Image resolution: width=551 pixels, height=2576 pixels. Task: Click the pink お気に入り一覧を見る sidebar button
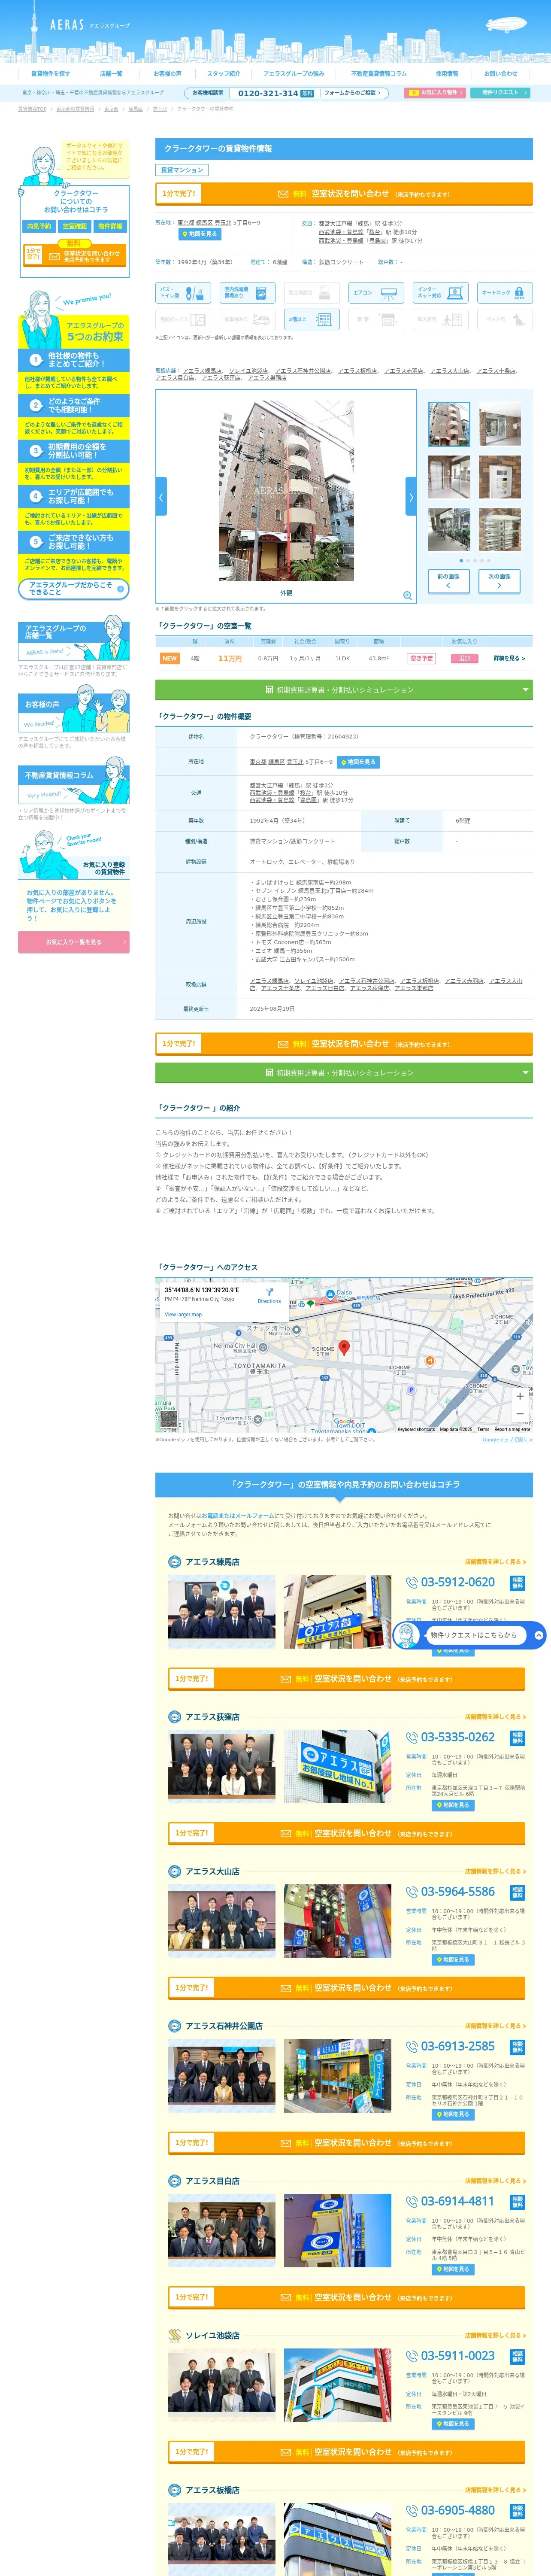(x=73, y=942)
